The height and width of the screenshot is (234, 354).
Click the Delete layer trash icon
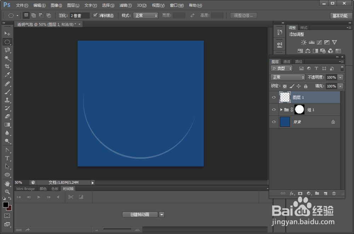334,193
